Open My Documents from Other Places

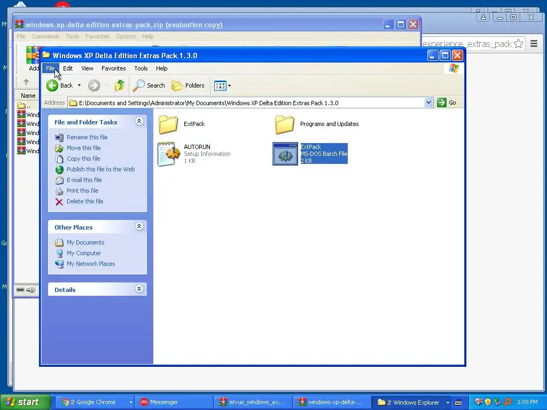[85, 242]
